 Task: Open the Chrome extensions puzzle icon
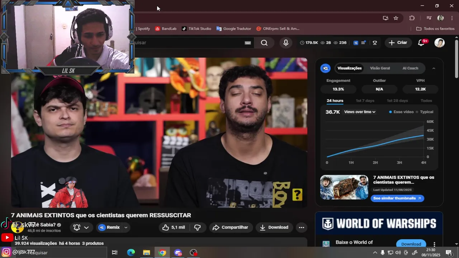click(412, 18)
